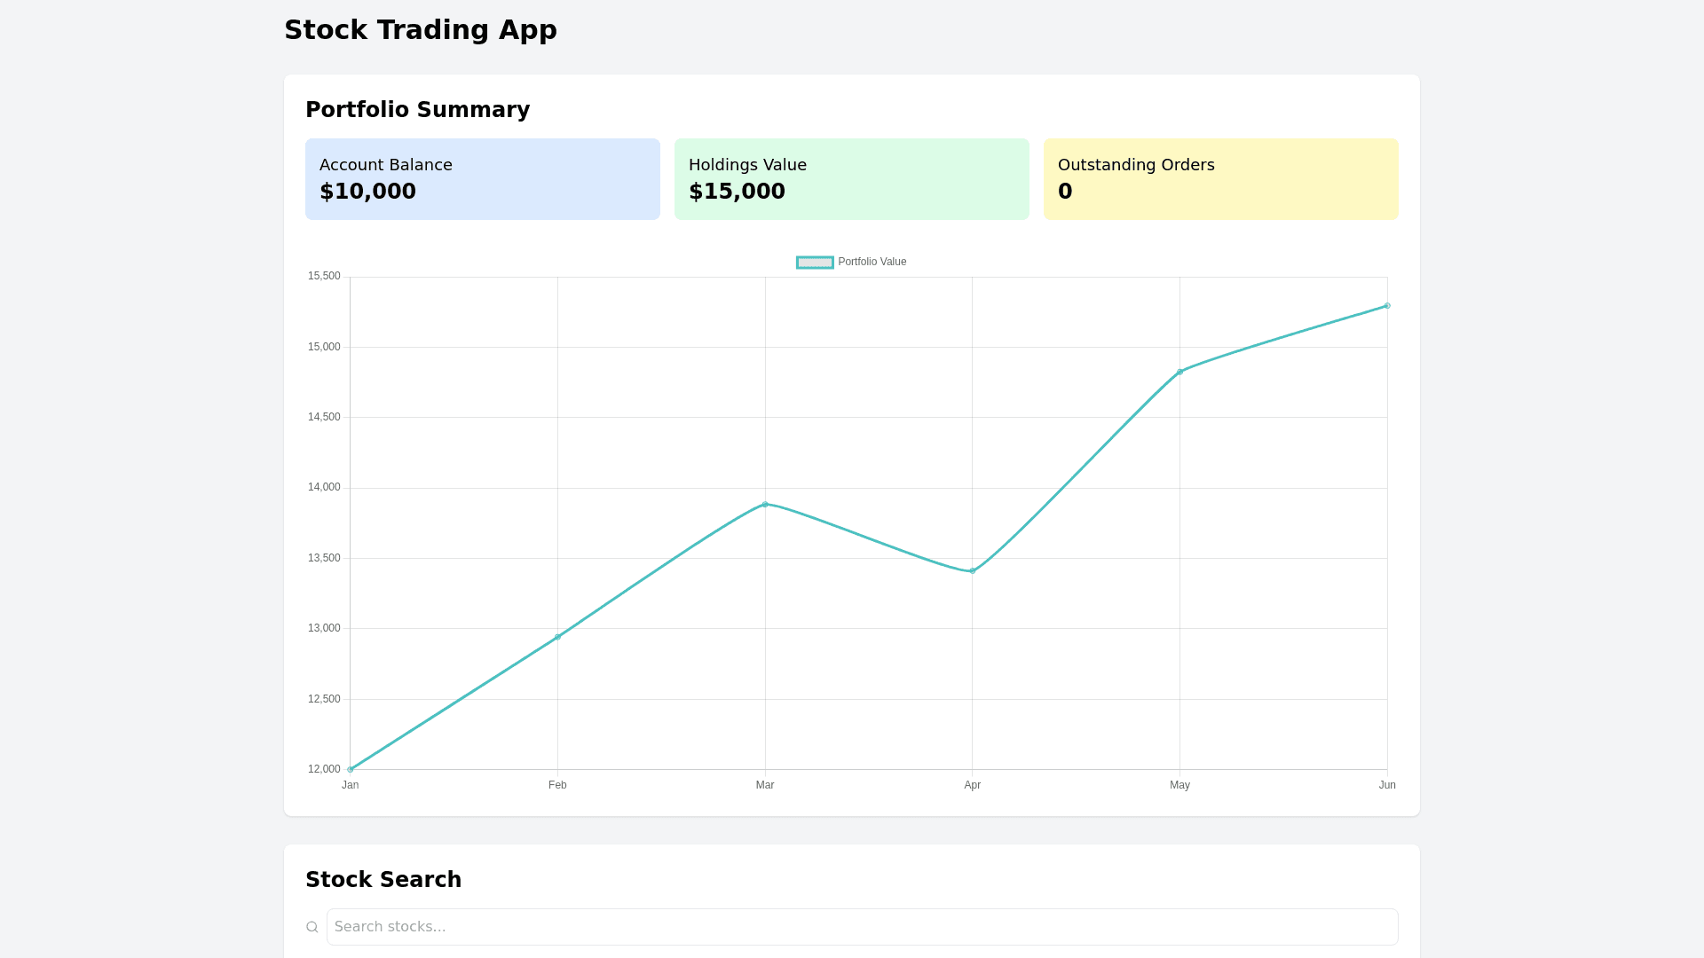
Task: Click the Feb data point on chart
Action: coord(557,637)
